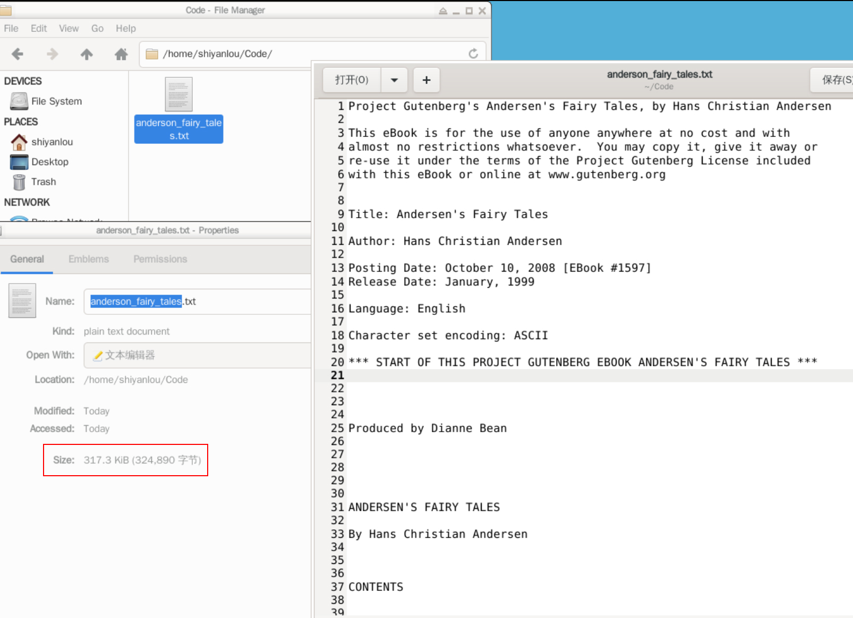The height and width of the screenshot is (618, 853).
Task: Open the File menu
Action: [x=11, y=29]
